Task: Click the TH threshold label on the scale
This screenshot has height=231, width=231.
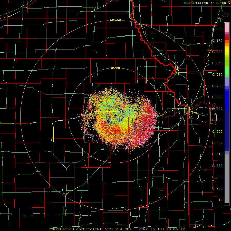Action: [x=220, y=200]
